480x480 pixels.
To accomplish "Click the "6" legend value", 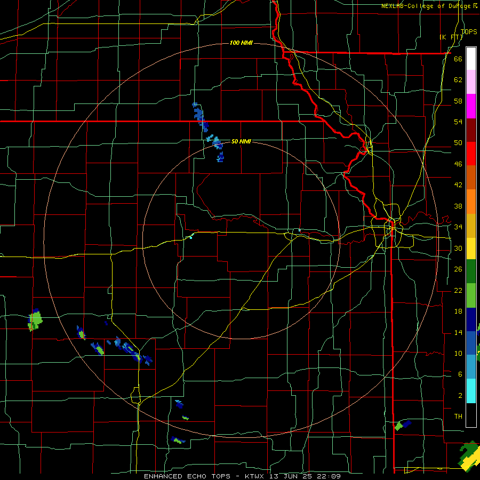I will (x=460, y=374).
